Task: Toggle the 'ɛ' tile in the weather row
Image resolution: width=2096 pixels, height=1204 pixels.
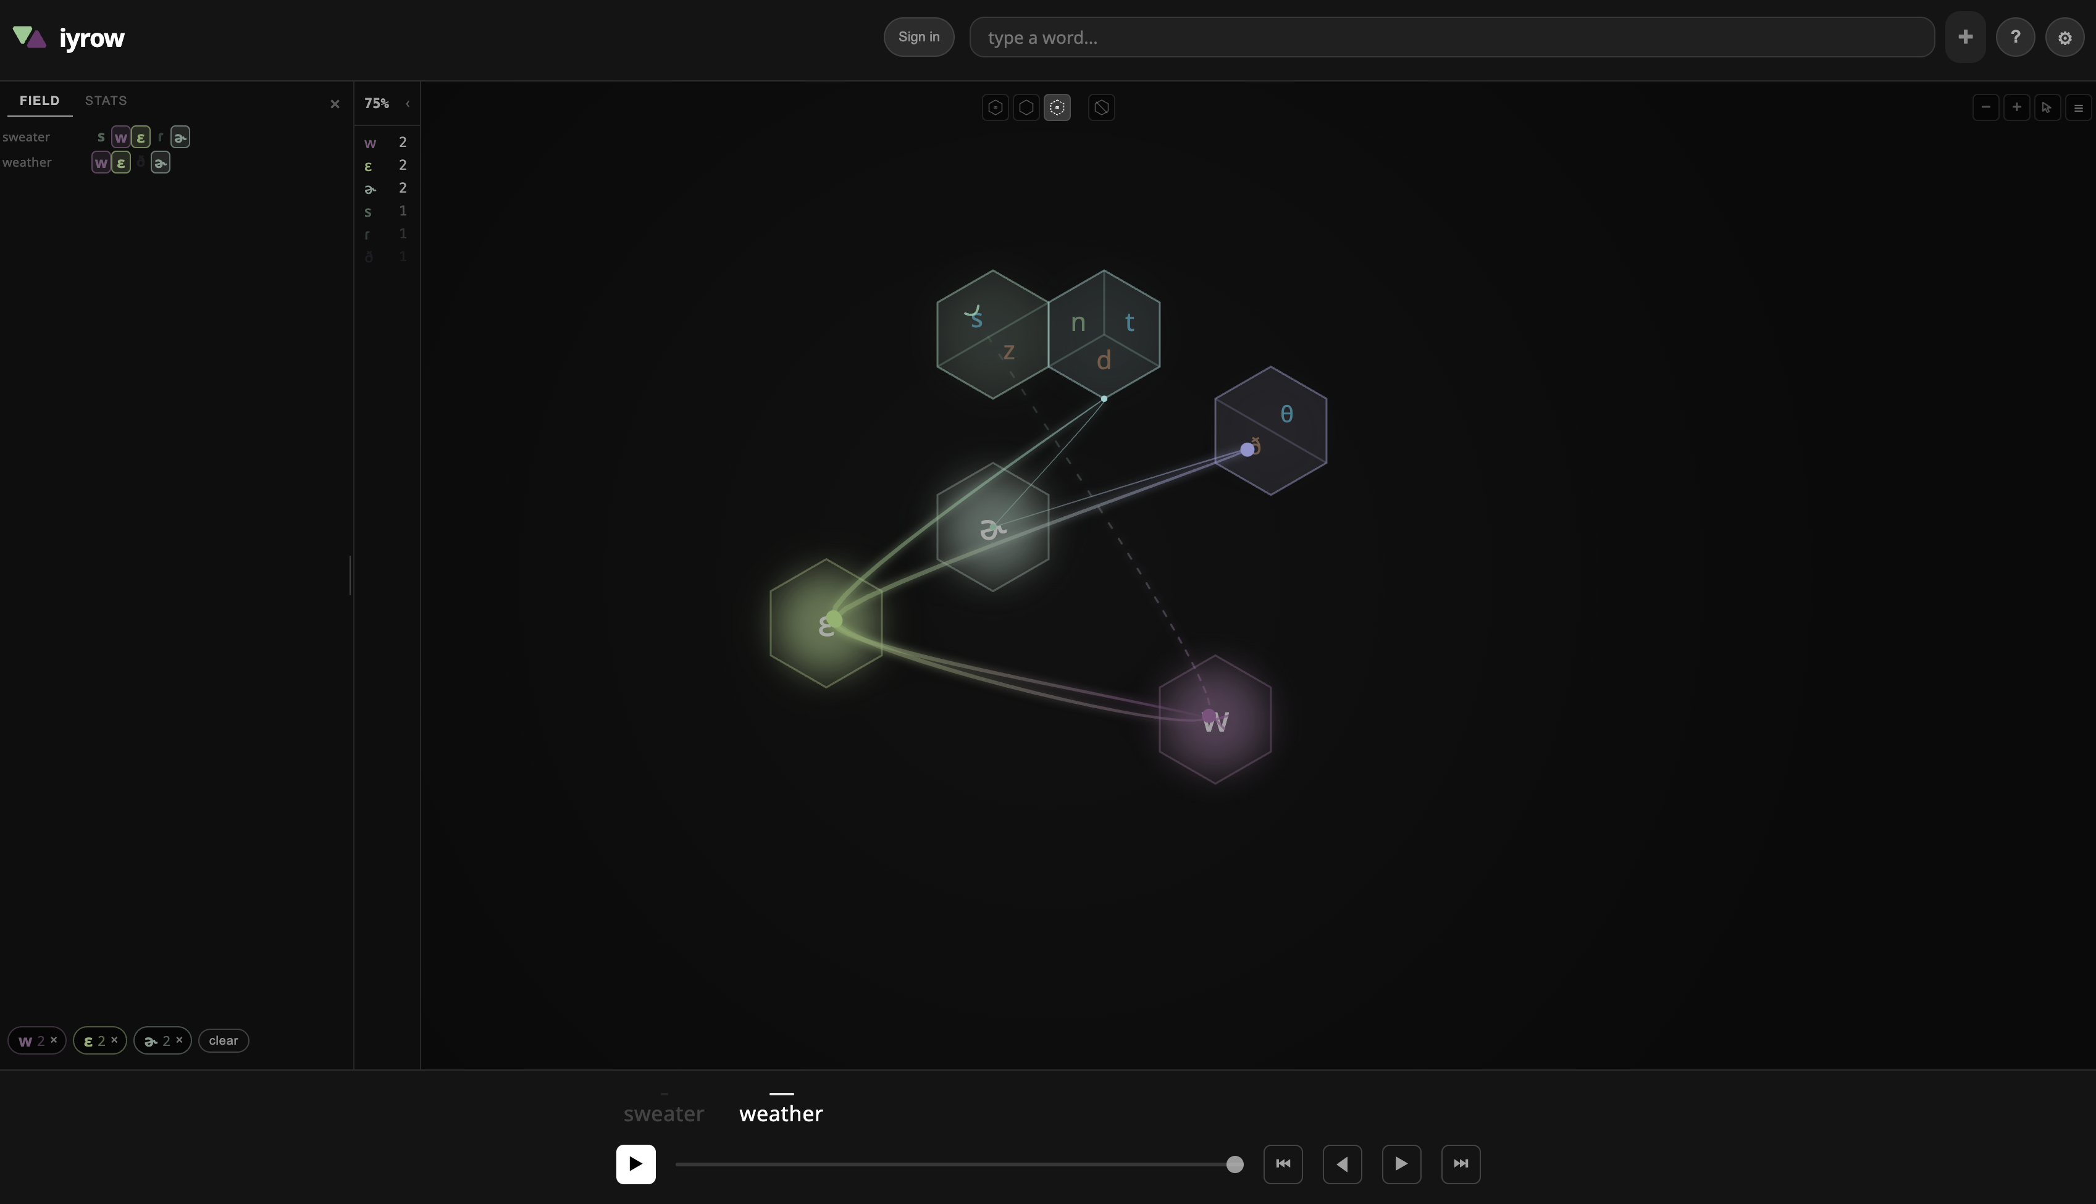Action: pyautogui.click(x=120, y=163)
